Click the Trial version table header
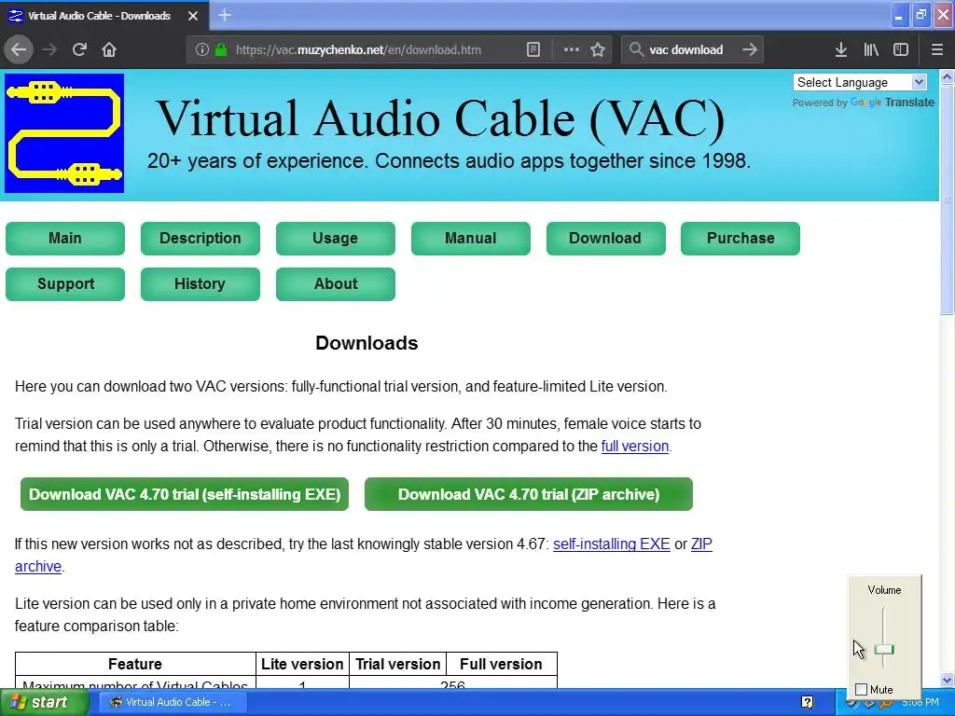Screen dimensions: 955x716 [397, 664]
